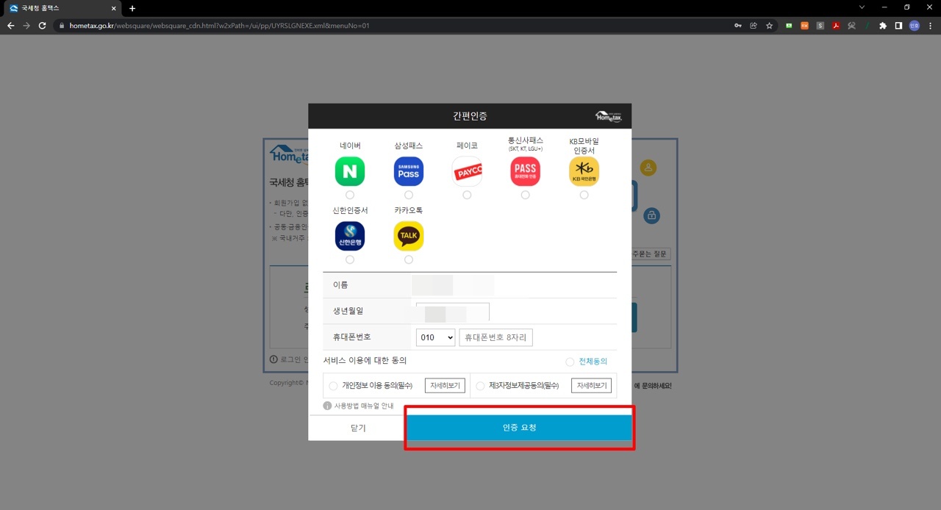Open the 010 phone prefix dropdown
The height and width of the screenshot is (510, 941).
click(x=436, y=337)
